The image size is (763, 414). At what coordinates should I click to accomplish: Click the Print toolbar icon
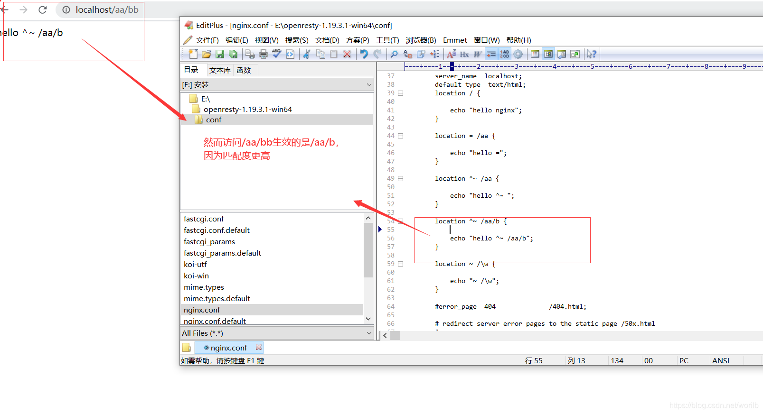click(264, 54)
